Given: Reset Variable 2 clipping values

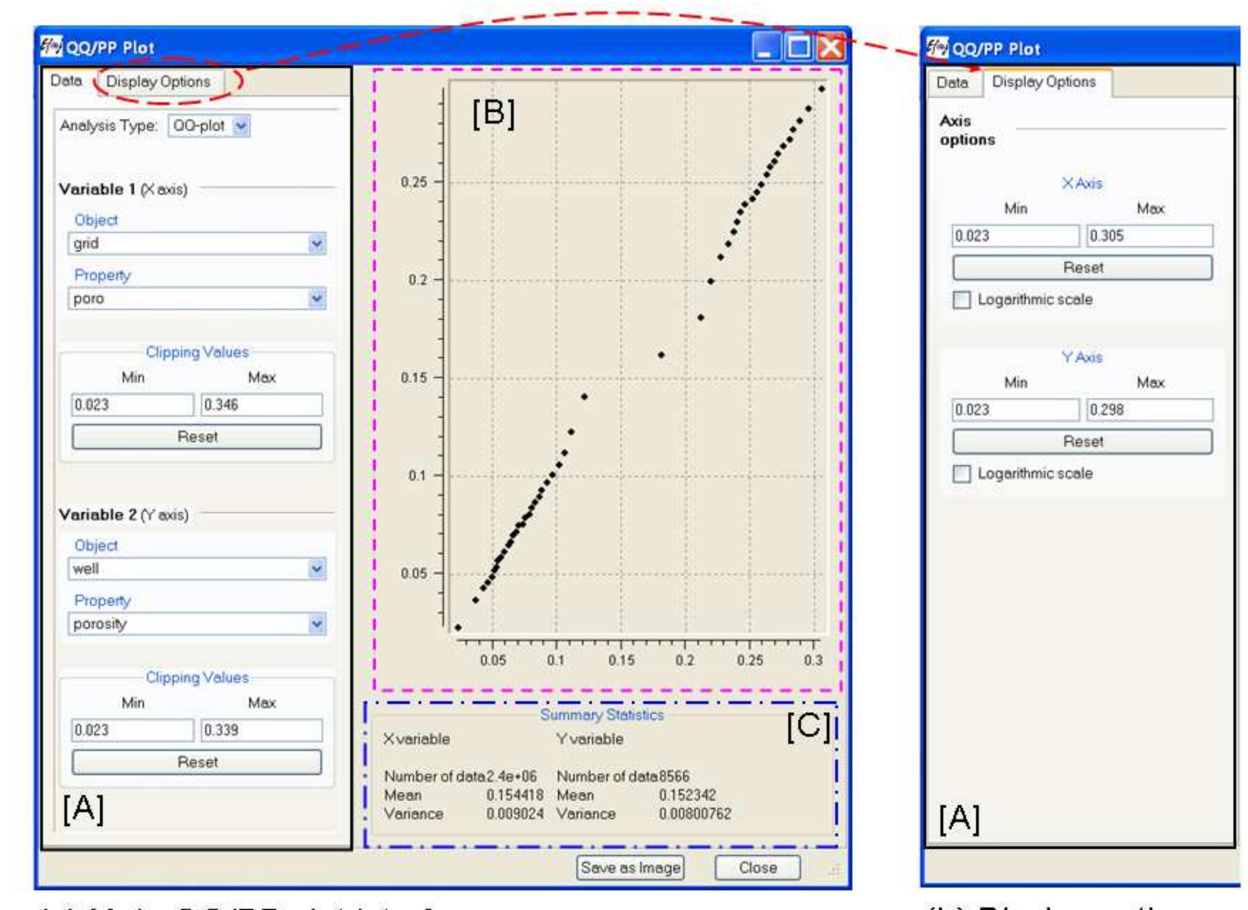Looking at the screenshot, I should coord(196,762).
